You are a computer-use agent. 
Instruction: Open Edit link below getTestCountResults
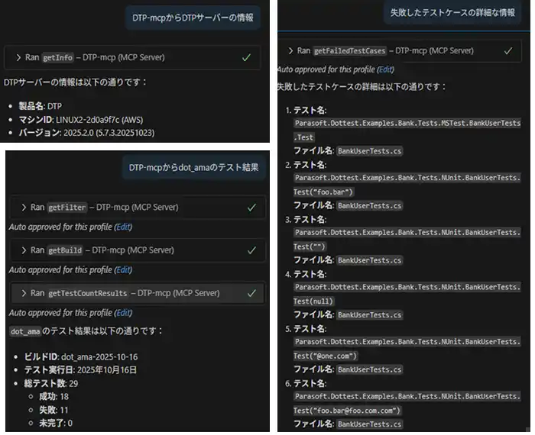pos(123,313)
